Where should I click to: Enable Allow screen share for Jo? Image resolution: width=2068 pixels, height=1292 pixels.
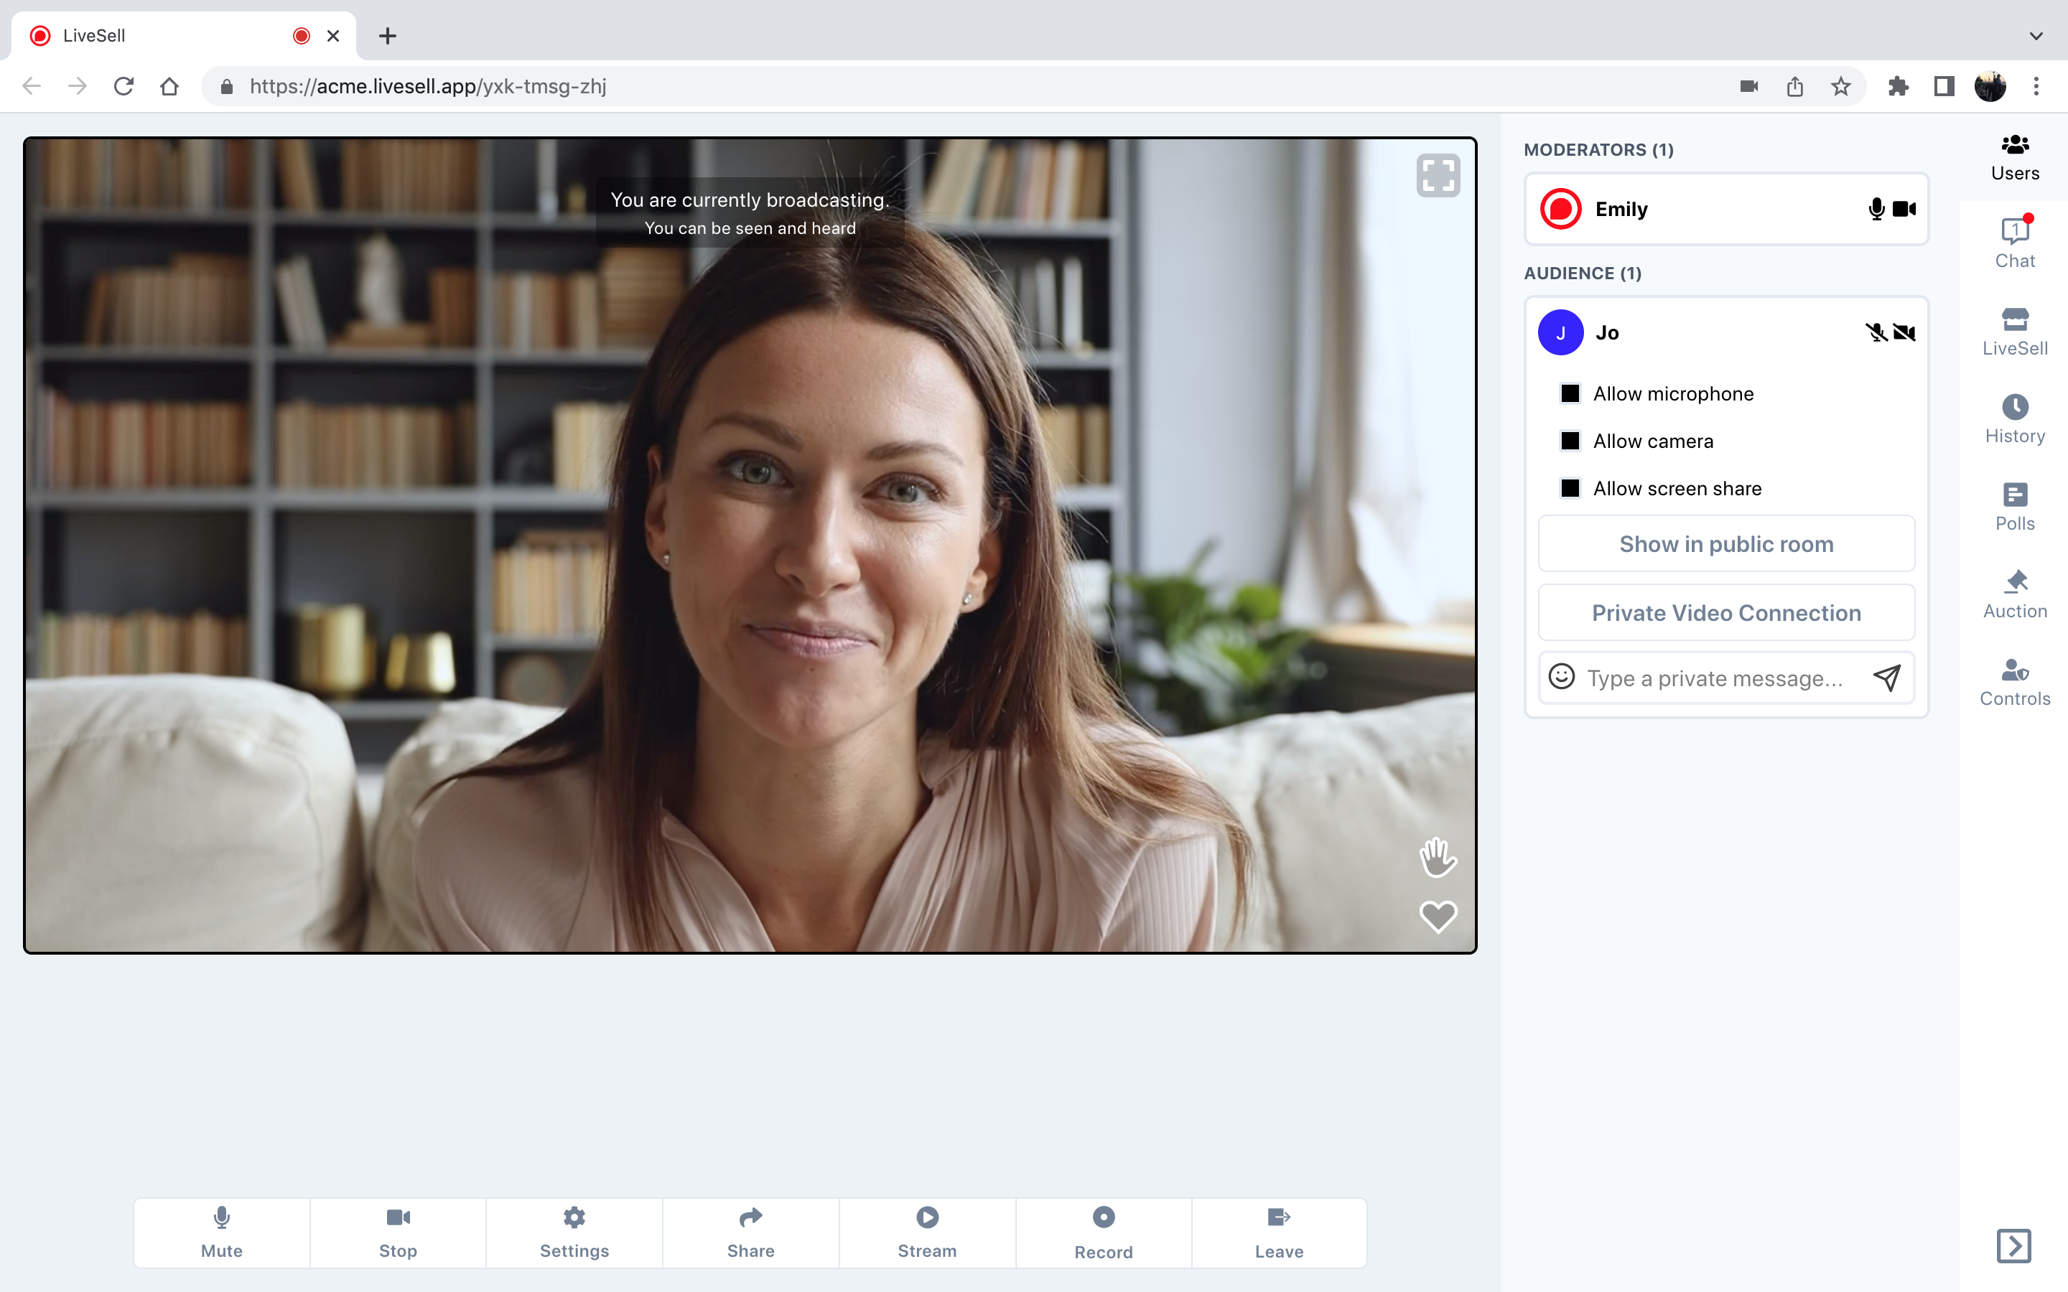coord(1570,489)
